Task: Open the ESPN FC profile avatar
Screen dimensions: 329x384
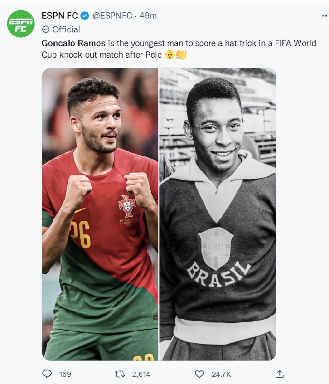Action: pos(21,24)
